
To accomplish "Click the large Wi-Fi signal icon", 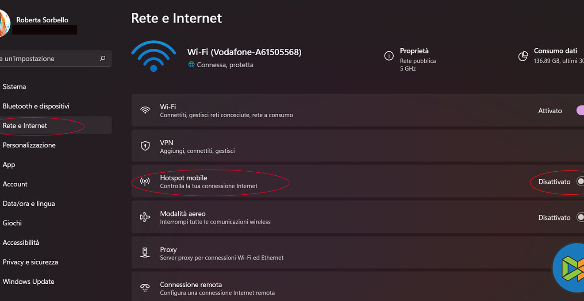I will (x=154, y=56).
